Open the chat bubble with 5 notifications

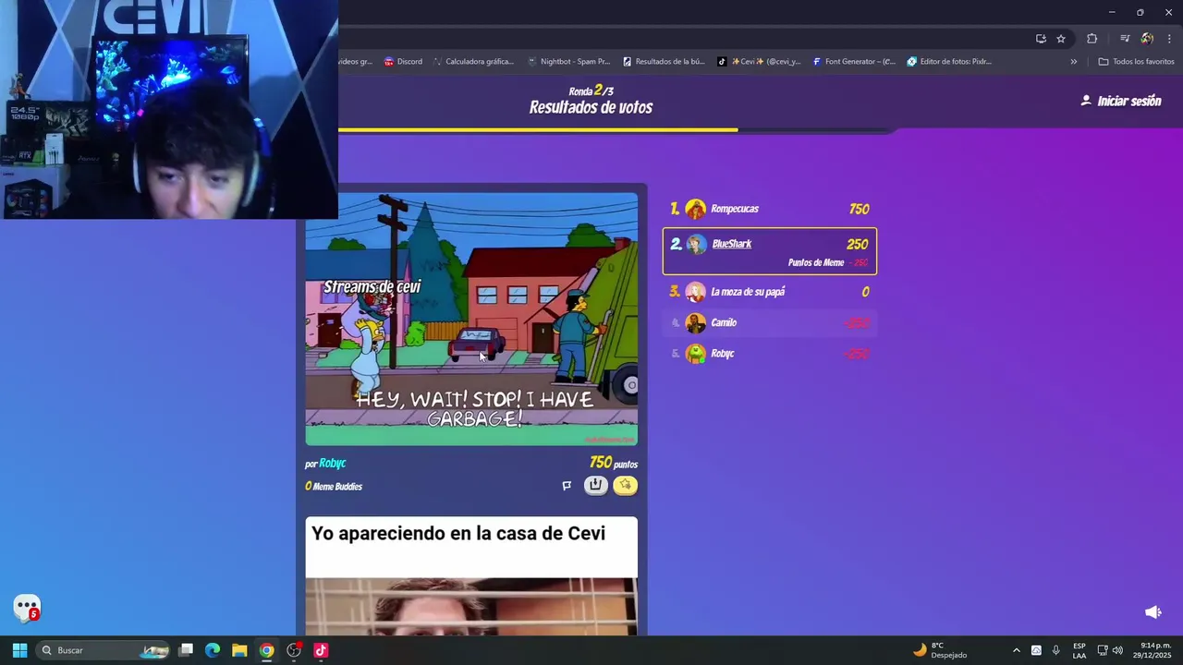point(28,608)
